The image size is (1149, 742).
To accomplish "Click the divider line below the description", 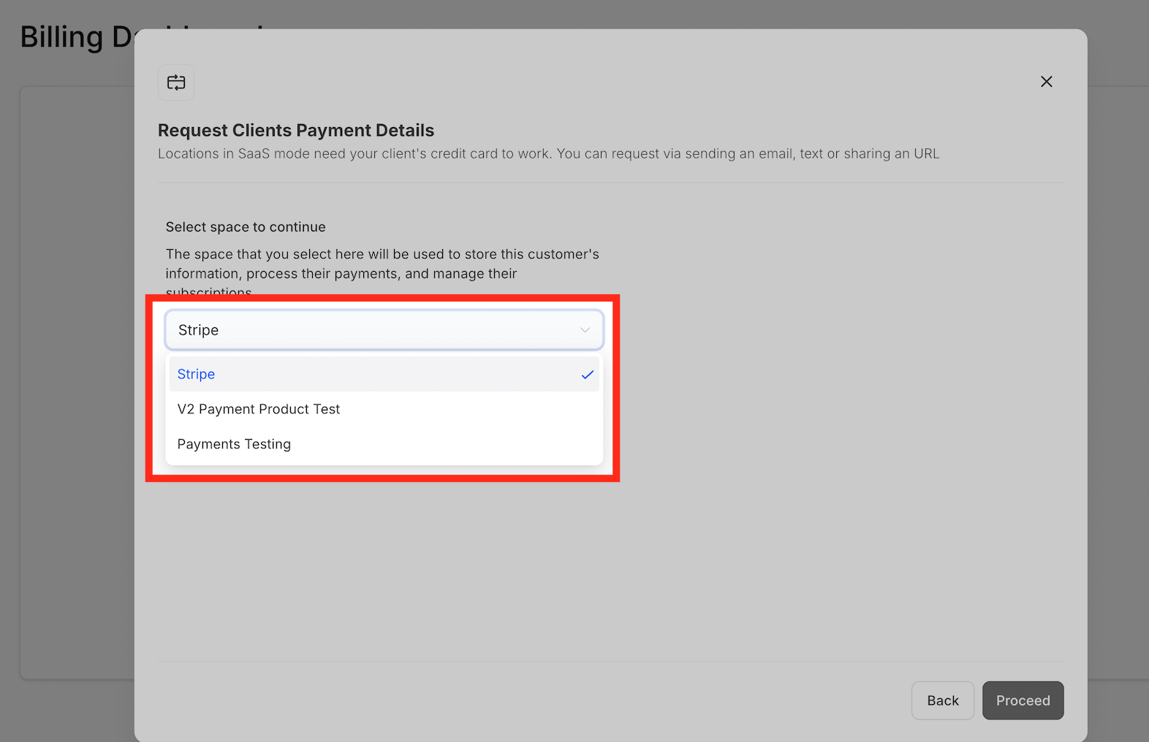I will (610, 183).
